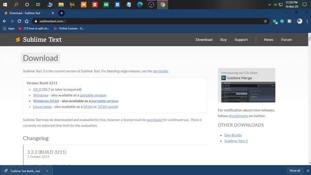The image size is (311, 175).
Task: Show hidden system tray icons chevron
Action: point(269,4)
